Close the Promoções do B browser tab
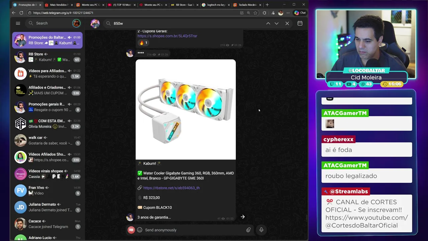 40,5
